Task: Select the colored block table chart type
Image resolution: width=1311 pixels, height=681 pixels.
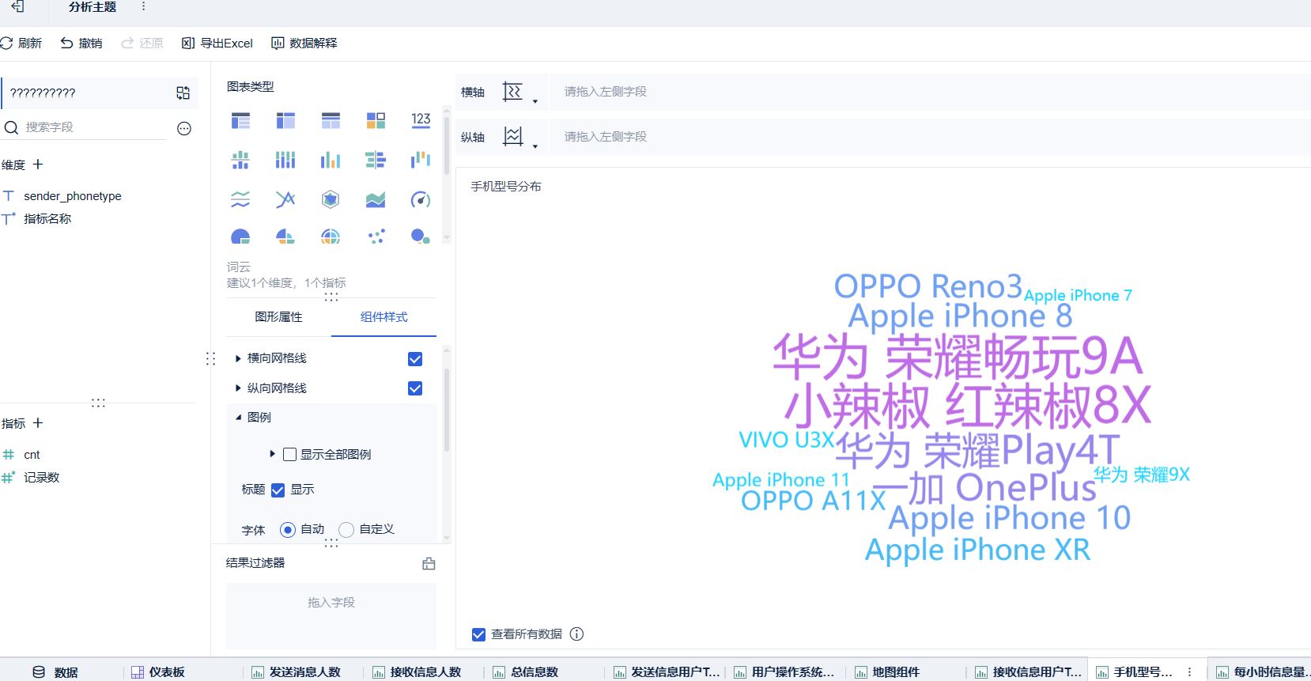Action: coord(376,120)
